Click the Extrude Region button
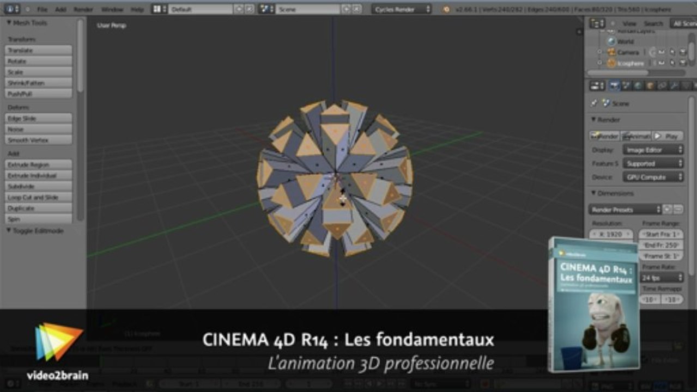Viewport: 697px width, 392px height. [x=38, y=164]
